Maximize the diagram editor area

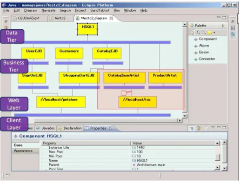pyautogui.click(x=224, y=18)
